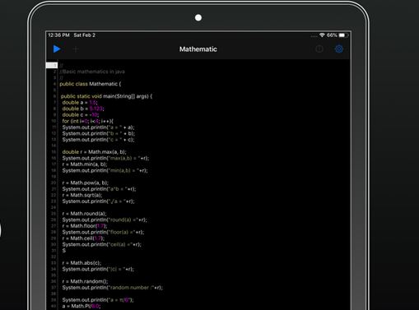Click the println 'ceil(a) =' line
The image size is (419, 310).
pos(102,244)
